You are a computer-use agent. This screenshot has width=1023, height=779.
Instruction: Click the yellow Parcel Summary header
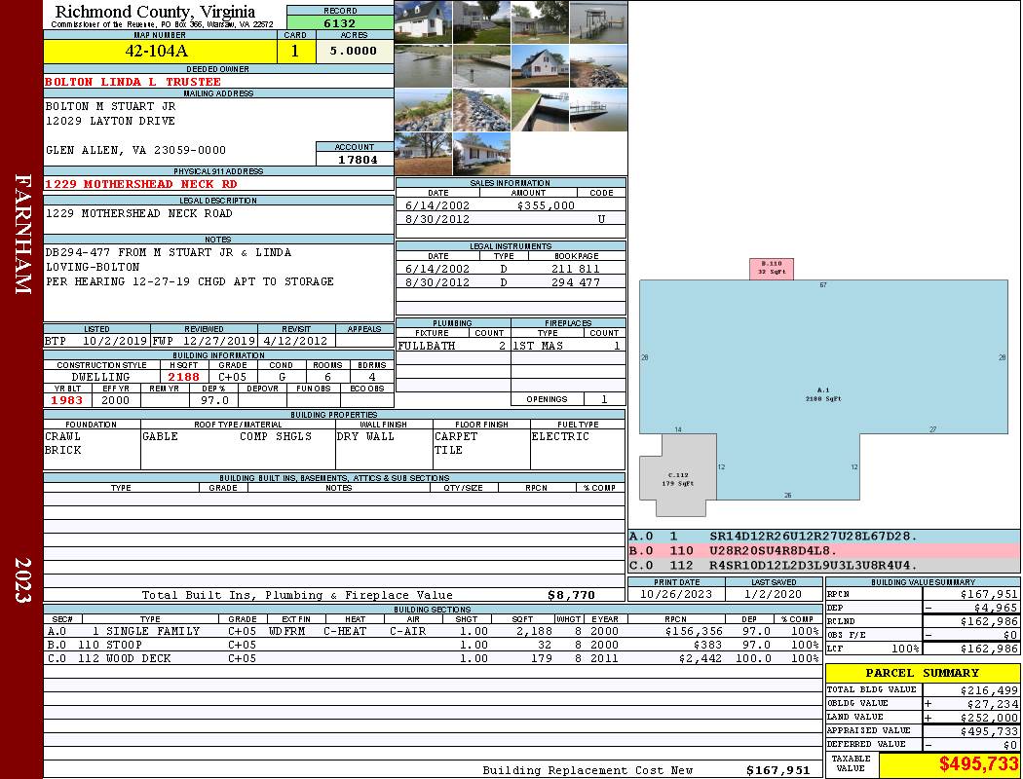click(922, 673)
